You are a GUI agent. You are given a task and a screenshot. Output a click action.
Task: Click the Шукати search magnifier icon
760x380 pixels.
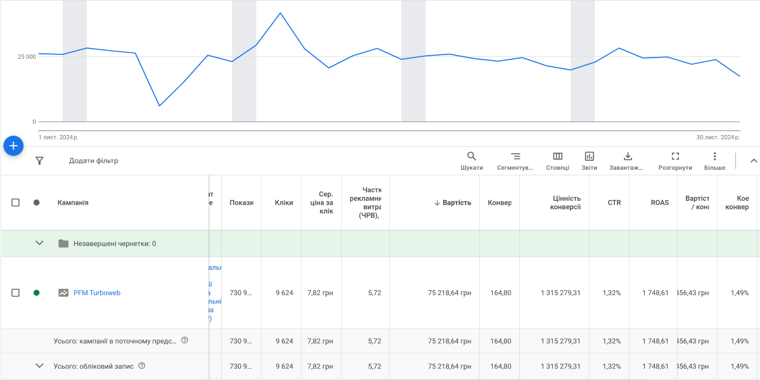471,156
